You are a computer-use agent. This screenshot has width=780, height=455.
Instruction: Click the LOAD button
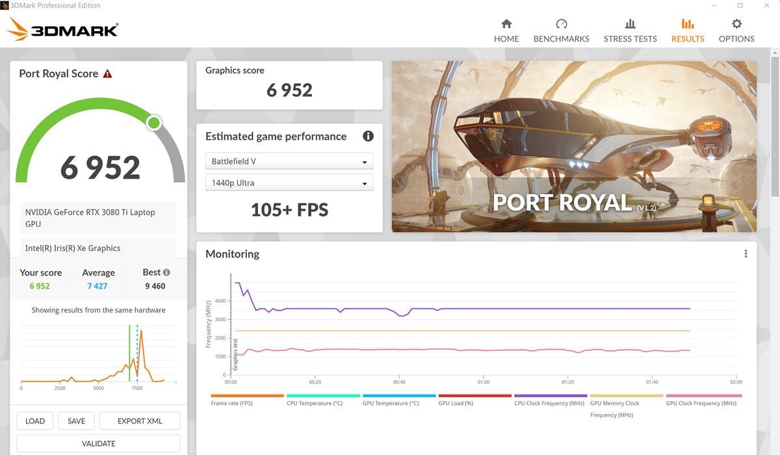(35, 421)
